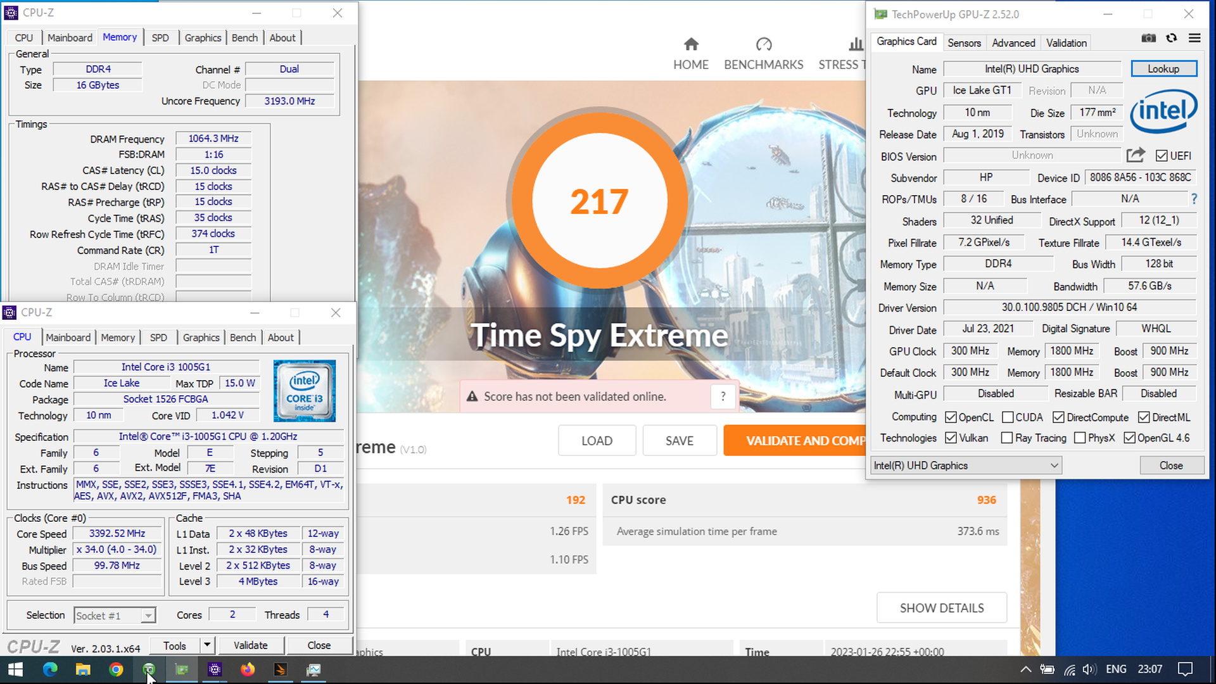Switch to 3DMark via its taskbar icon
Viewport: 1216px width, 684px height.
[281, 669]
